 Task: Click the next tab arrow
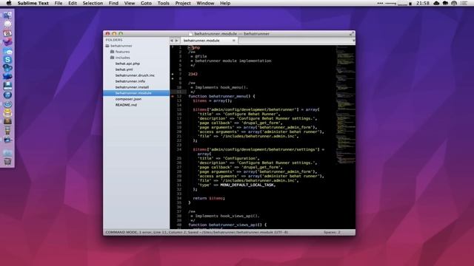pos(177,41)
